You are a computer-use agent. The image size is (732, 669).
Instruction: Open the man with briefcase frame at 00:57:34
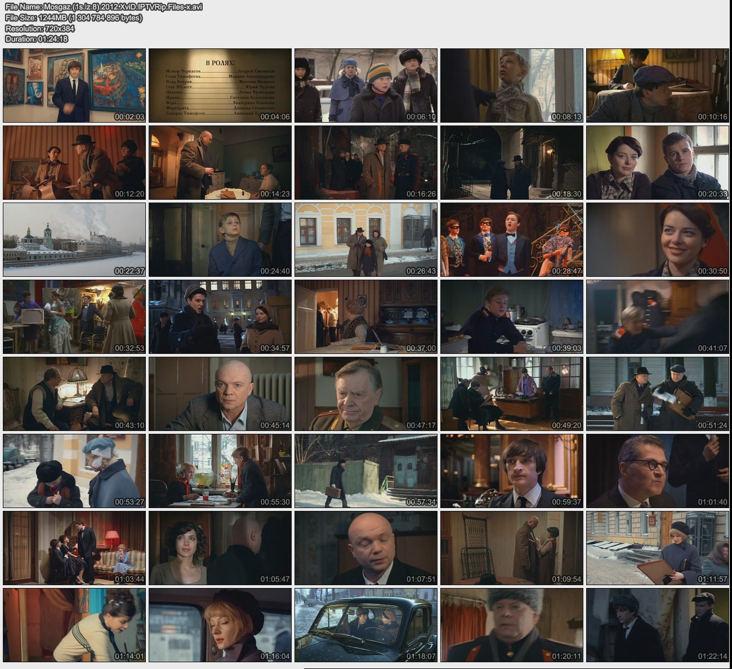pyautogui.click(x=366, y=471)
